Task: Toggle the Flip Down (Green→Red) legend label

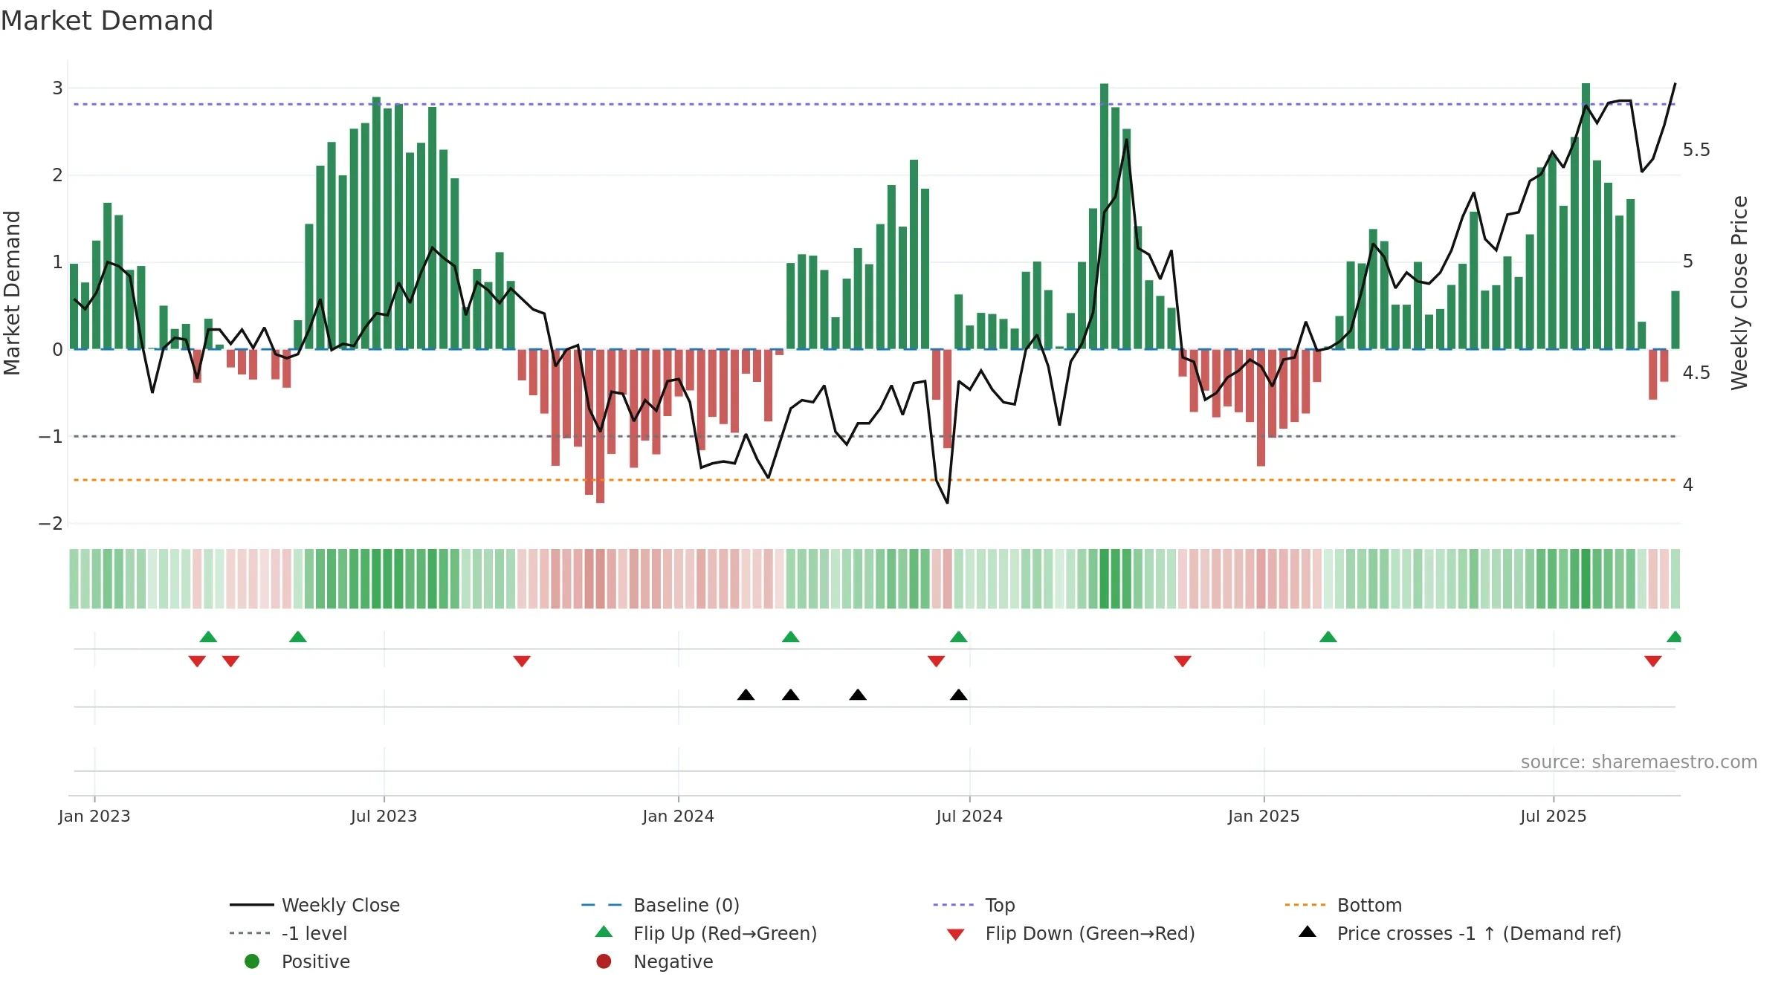Action: point(1090,933)
